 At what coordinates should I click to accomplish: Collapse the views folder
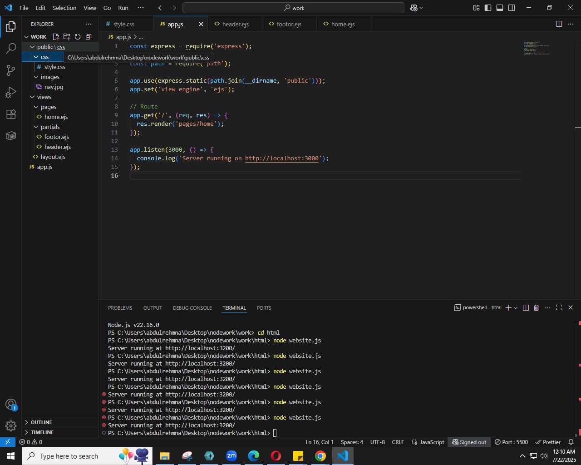point(60,97)
